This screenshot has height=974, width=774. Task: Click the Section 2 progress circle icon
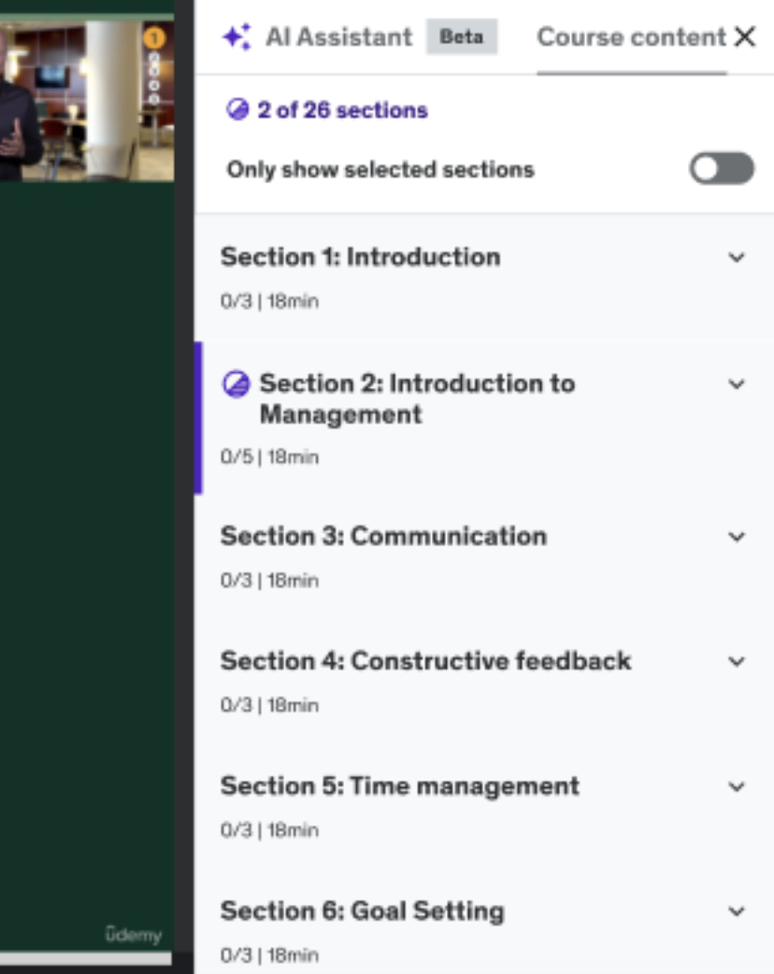tap(236, 384)
